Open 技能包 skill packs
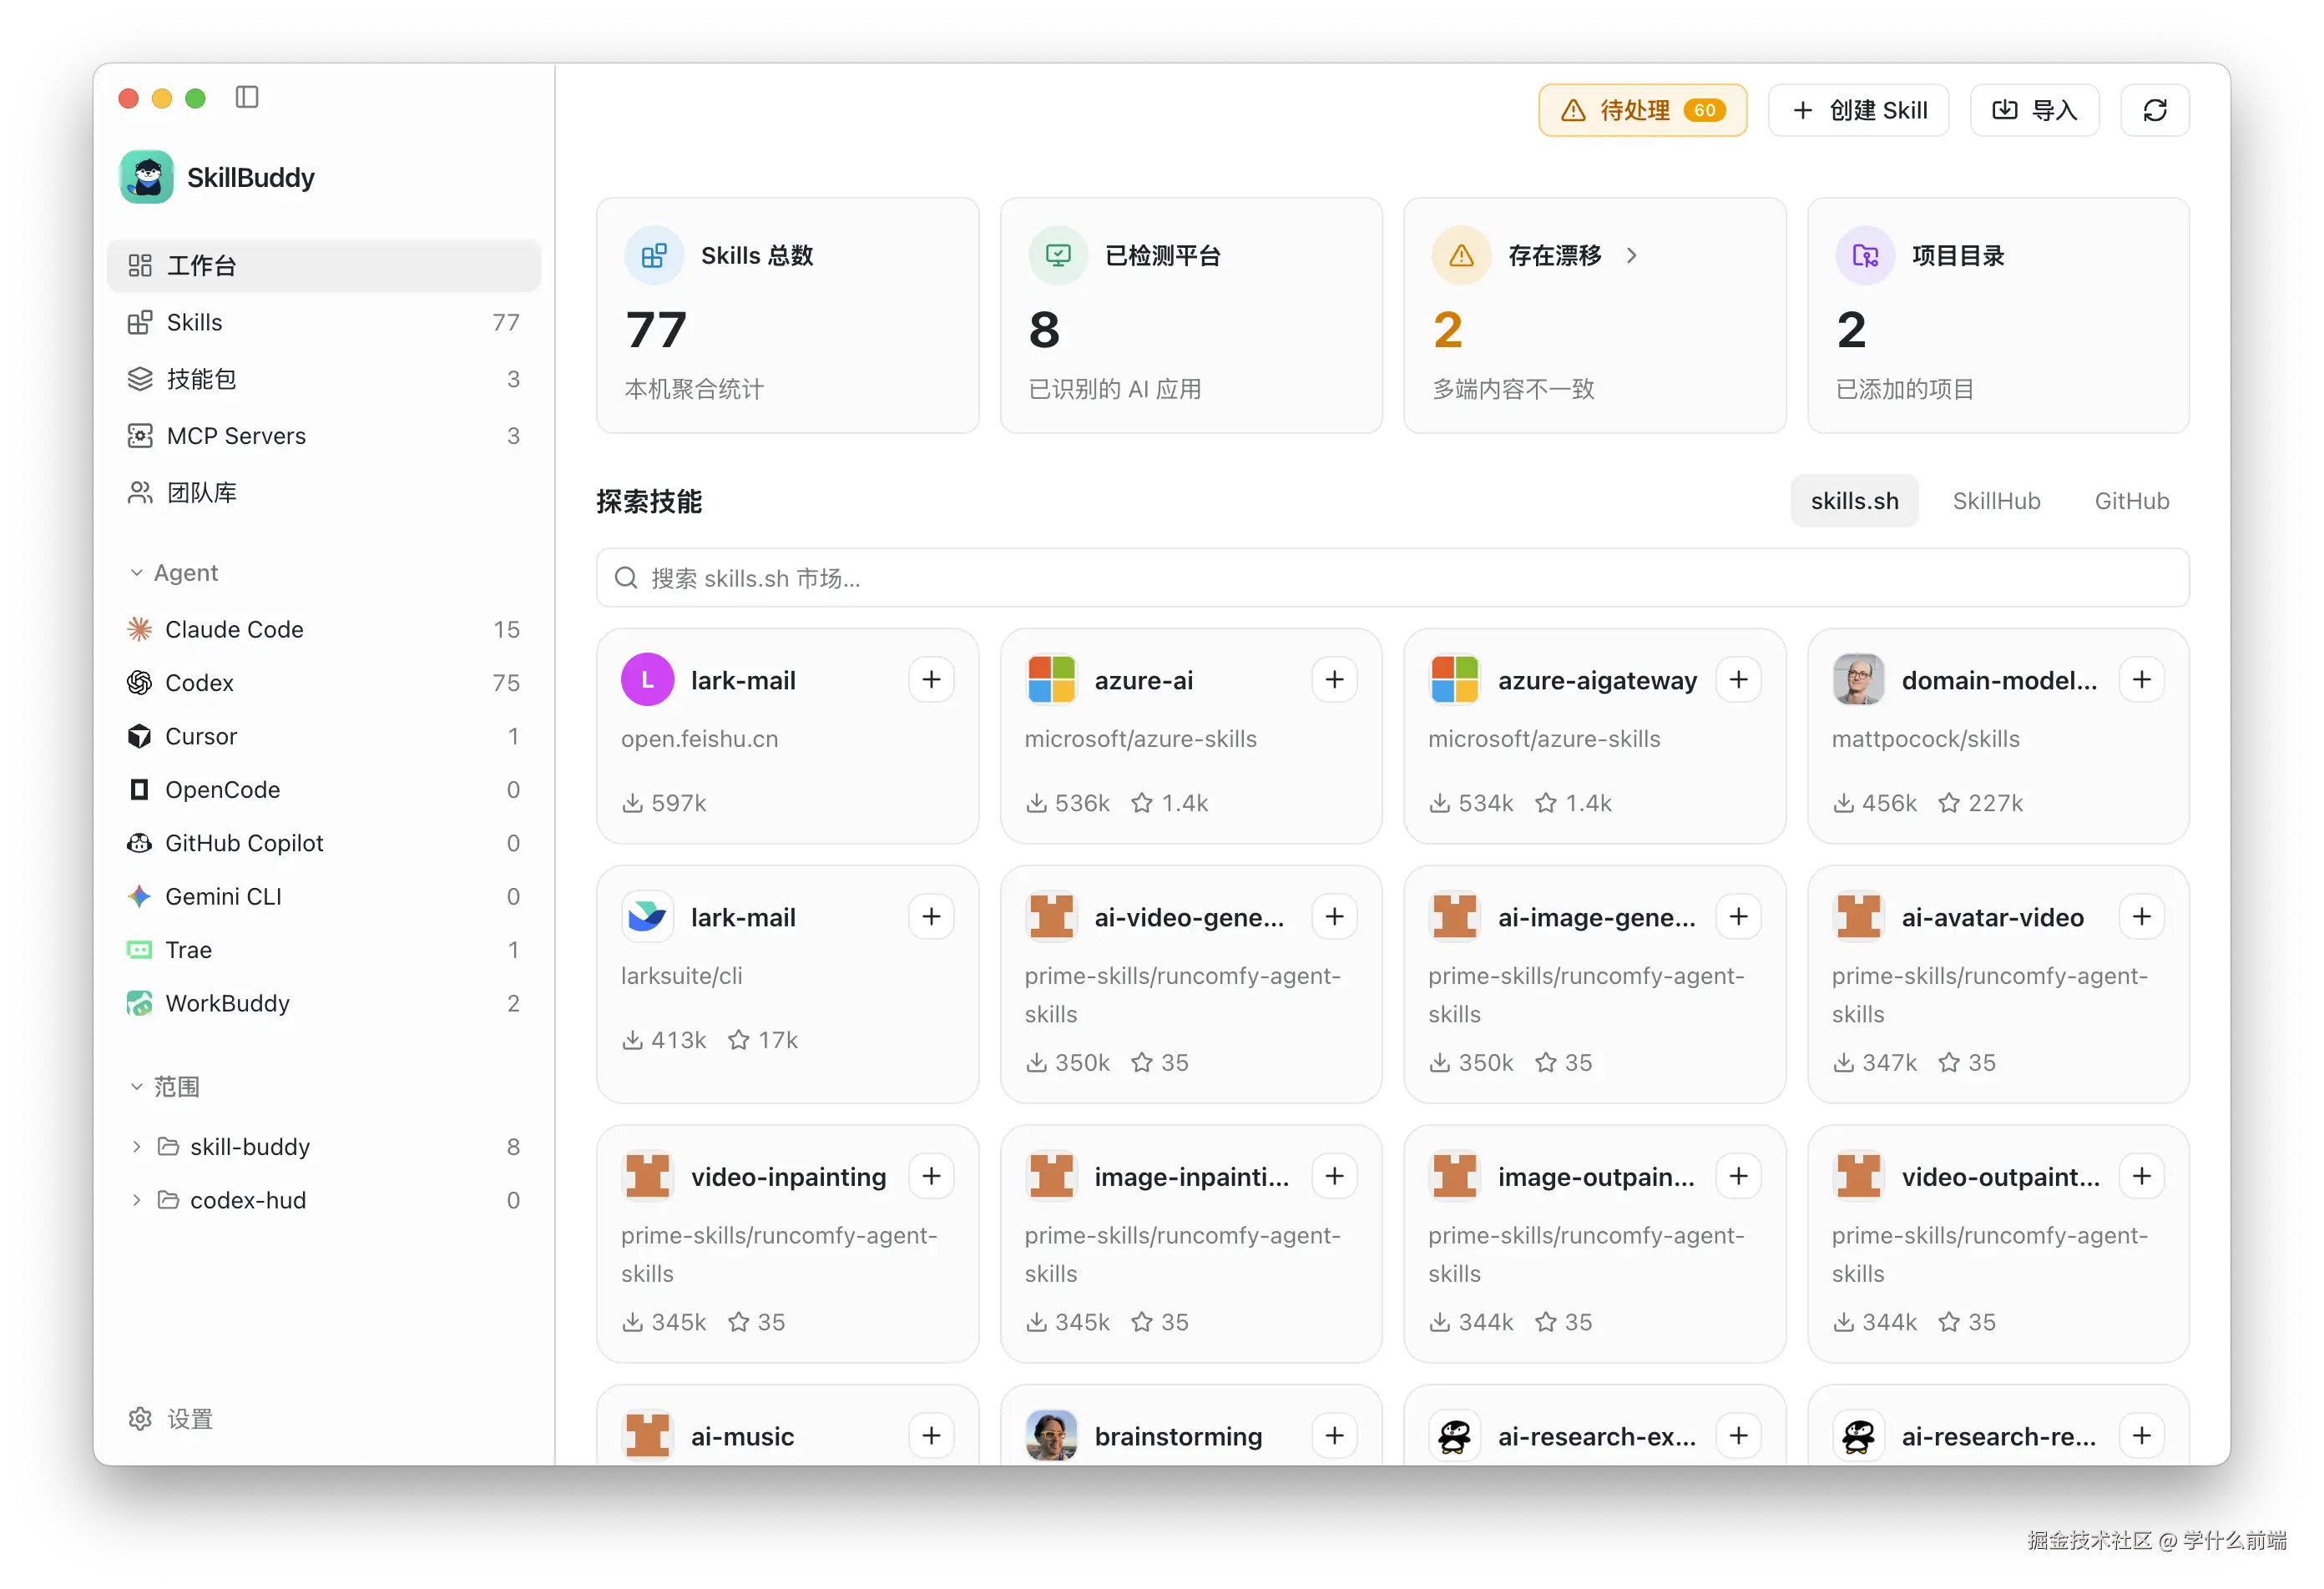 coord(324,379)
